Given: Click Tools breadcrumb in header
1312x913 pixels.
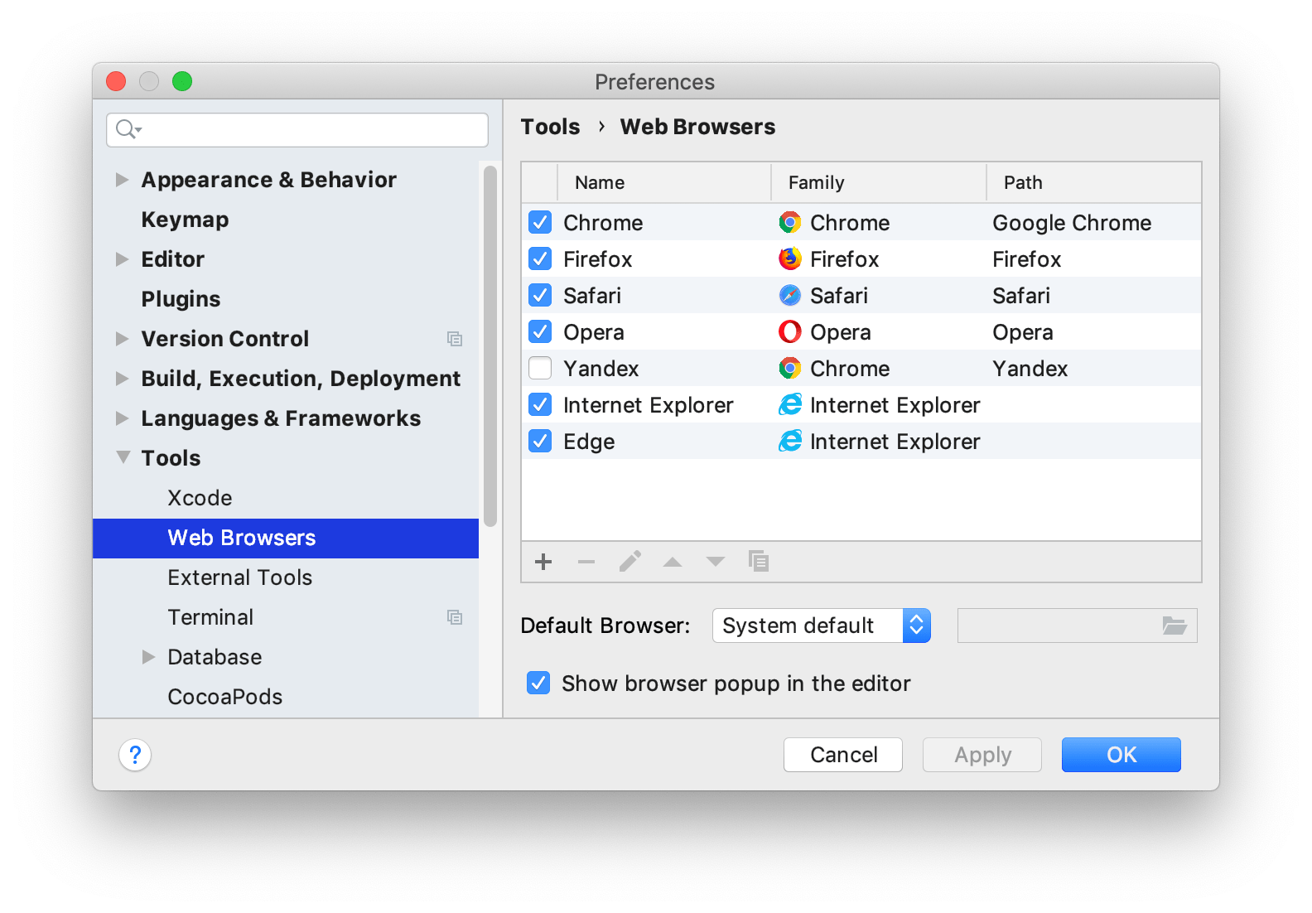Looking at the screenshot, I should click(x=551, y=127).
